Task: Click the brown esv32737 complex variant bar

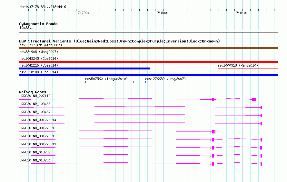Action: (148, 48)
